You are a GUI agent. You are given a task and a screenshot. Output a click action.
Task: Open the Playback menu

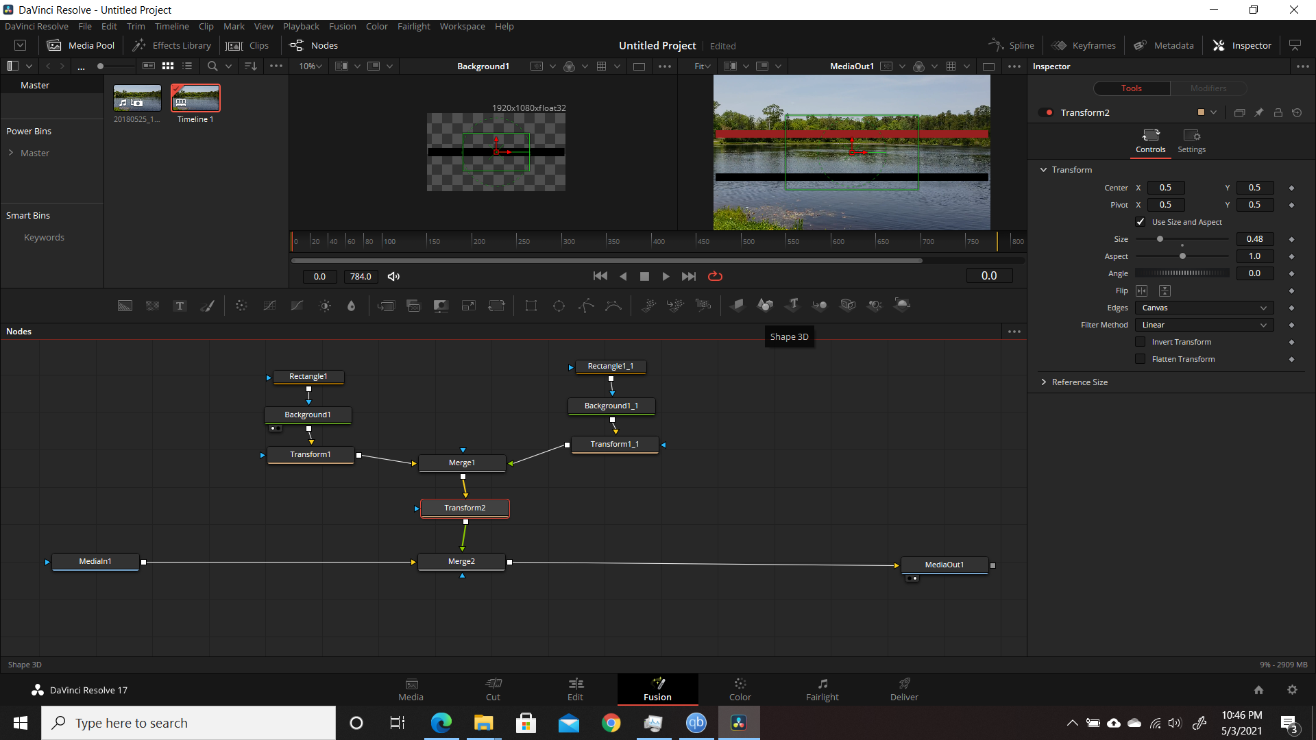tap(301, 27)
